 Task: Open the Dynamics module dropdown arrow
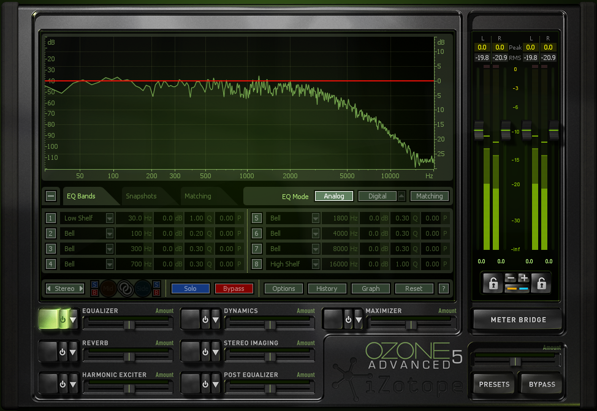(216, 320)
